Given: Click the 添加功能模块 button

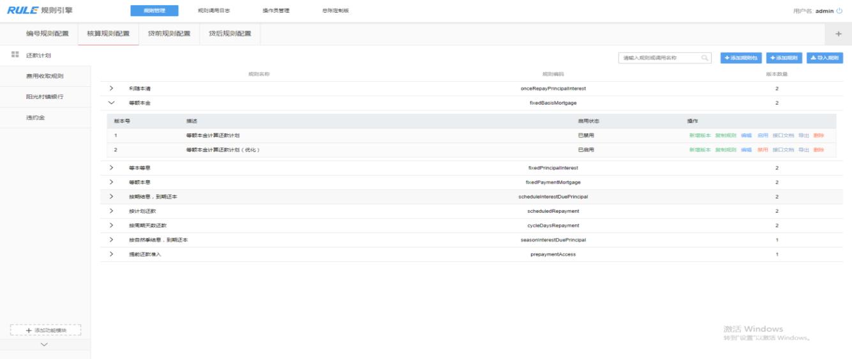Looking at the screenshot, I should coord(45,330).
